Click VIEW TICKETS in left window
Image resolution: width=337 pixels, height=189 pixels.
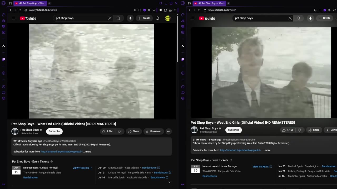click(82, 168)
